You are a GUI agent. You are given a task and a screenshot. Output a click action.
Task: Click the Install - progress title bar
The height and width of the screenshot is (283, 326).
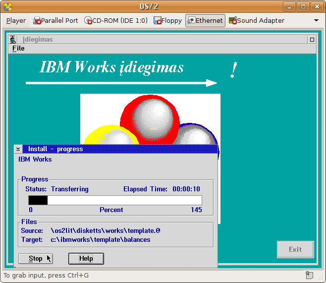pyautogui.click(x=120, y=149)
